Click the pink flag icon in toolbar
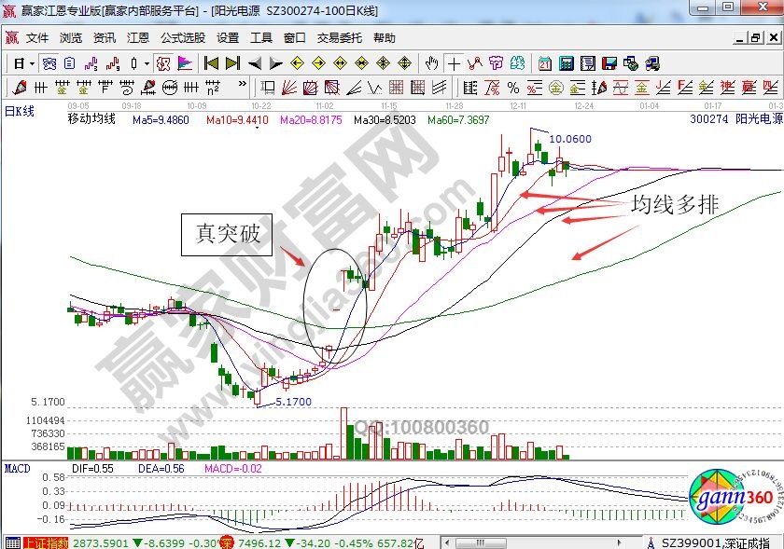The image size is (784, 549). 185,63
